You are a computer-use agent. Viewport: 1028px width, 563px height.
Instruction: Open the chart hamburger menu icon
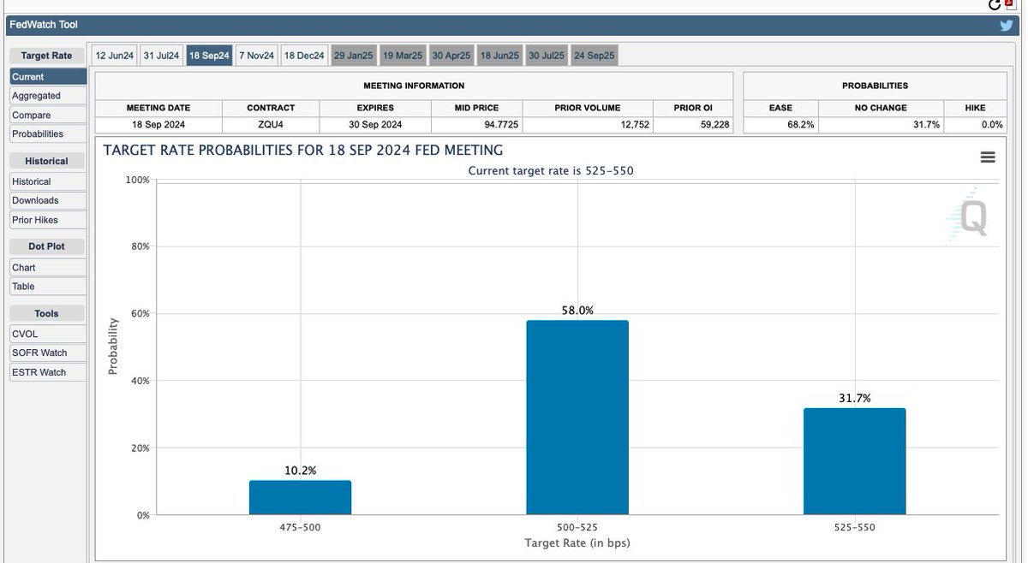point(988,157)
